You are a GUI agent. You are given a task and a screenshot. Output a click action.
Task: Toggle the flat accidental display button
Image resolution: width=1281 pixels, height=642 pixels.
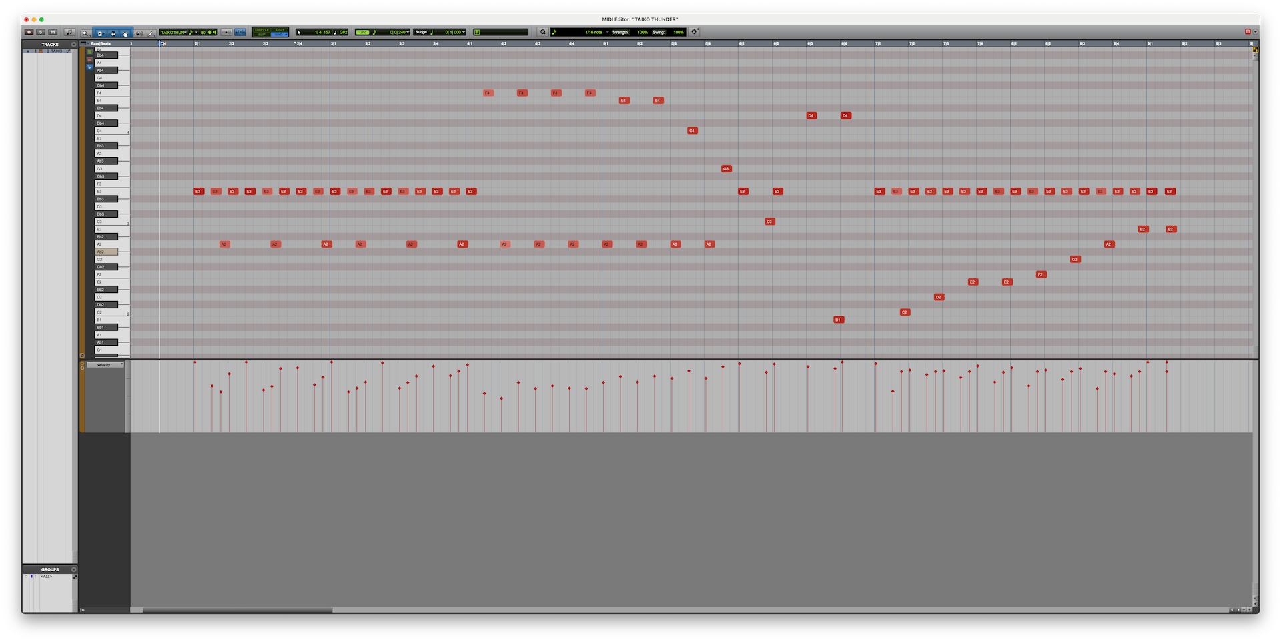tap(89, 67)
